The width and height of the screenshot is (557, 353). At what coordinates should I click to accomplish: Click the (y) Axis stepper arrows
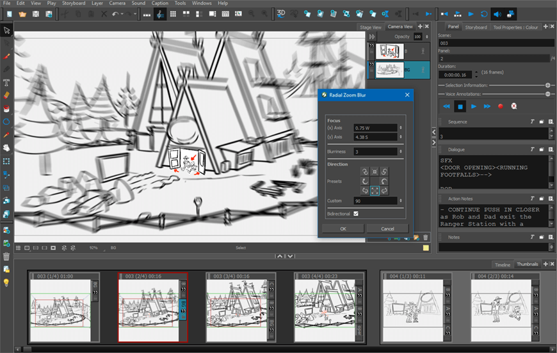pyautogui.click(x=401, y=137)
